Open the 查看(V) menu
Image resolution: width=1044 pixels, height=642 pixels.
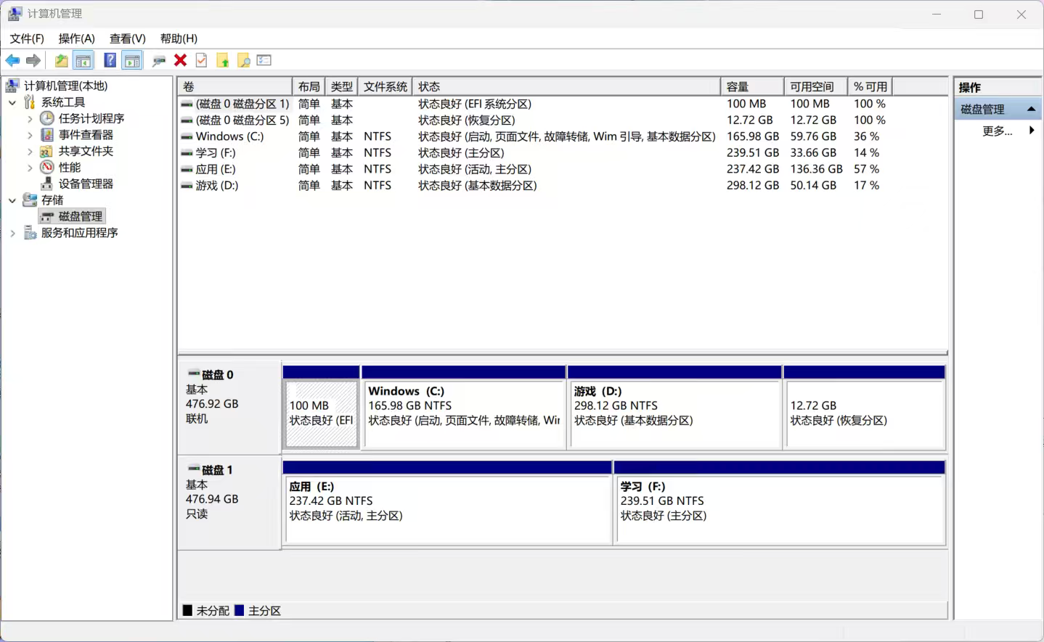click(x=128, y=38)
